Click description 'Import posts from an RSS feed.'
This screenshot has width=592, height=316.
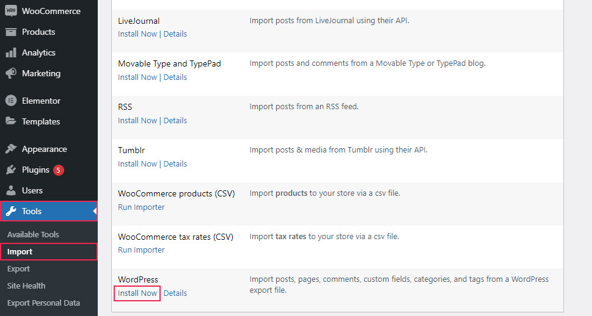coord(304,107)
